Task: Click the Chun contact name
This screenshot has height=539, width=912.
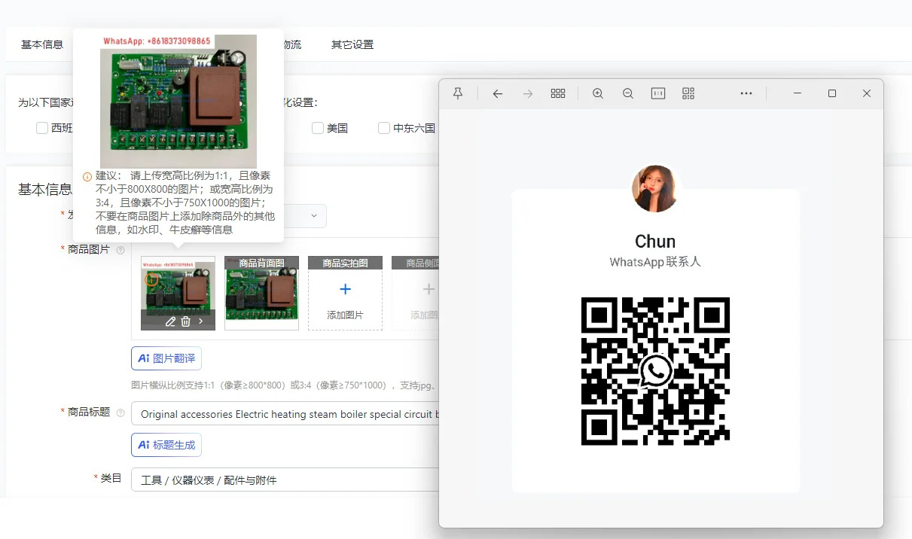Action: 655,242
